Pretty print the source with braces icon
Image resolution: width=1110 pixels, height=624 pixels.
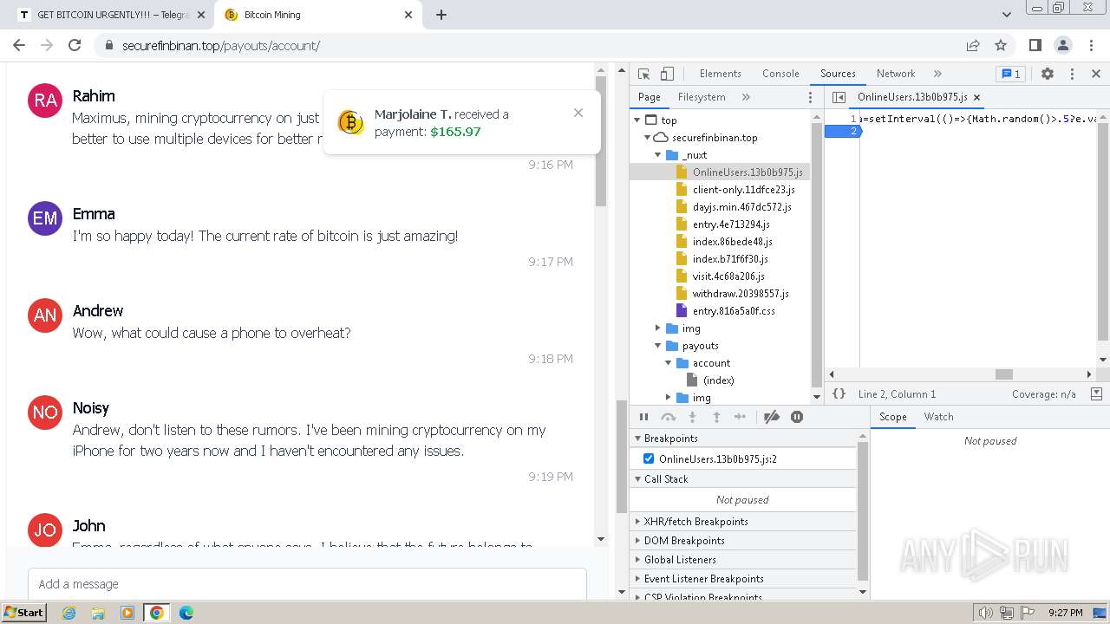coord(839,393)
